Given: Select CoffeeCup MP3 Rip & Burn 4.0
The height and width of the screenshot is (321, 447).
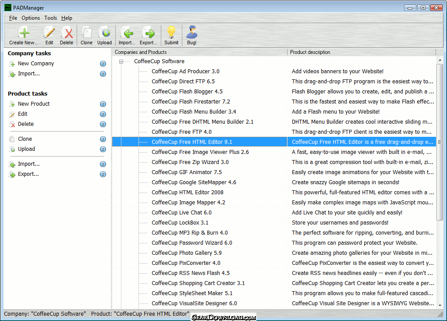Looking at the screenshot, I should pyautogui.click(x=190, y=232).
